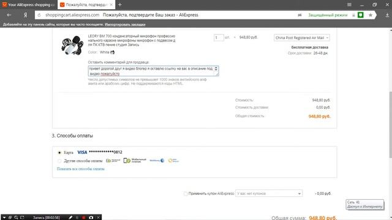Click the Защищённый режим label

(328, 15)
